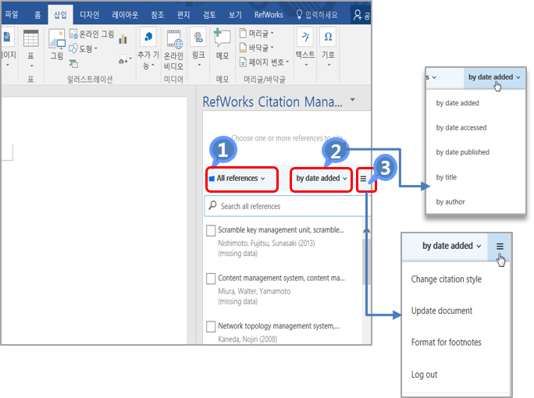Open the All references folder dropdown
Screen dimensions: 534x398
coord(241,179)
